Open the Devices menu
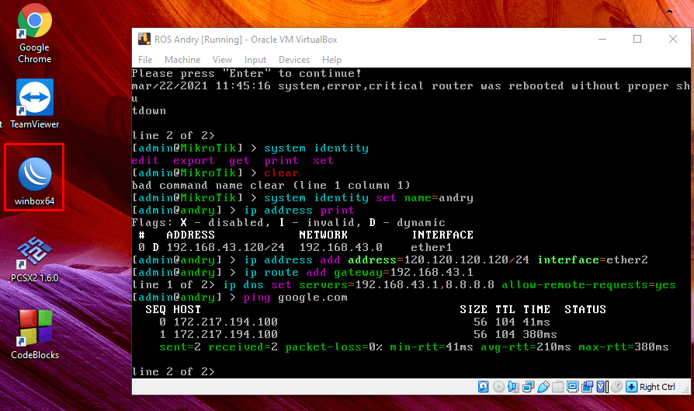694x411 pixels. click(x=293, y=60)
